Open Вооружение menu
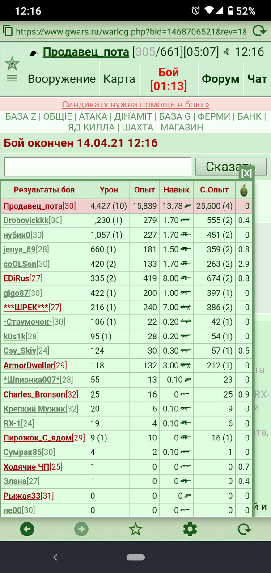This screenshot has height=573, width=271. [x=62, y=79]
